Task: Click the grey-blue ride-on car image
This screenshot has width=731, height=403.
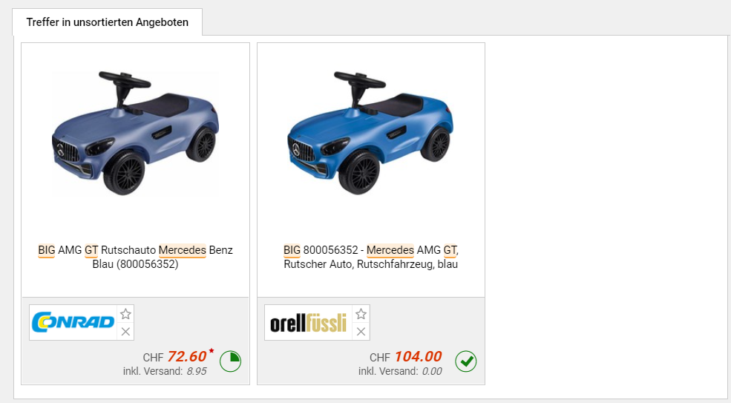Action: [135, 133]
